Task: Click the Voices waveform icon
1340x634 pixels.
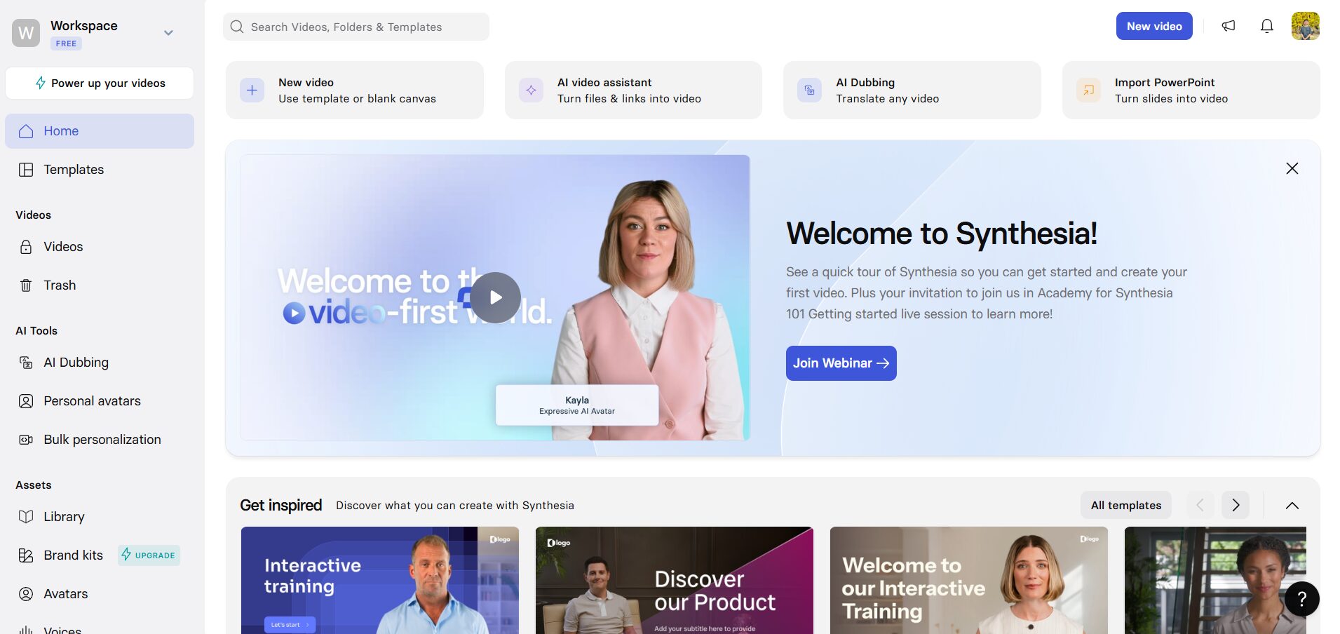Action: coord(26,630)
